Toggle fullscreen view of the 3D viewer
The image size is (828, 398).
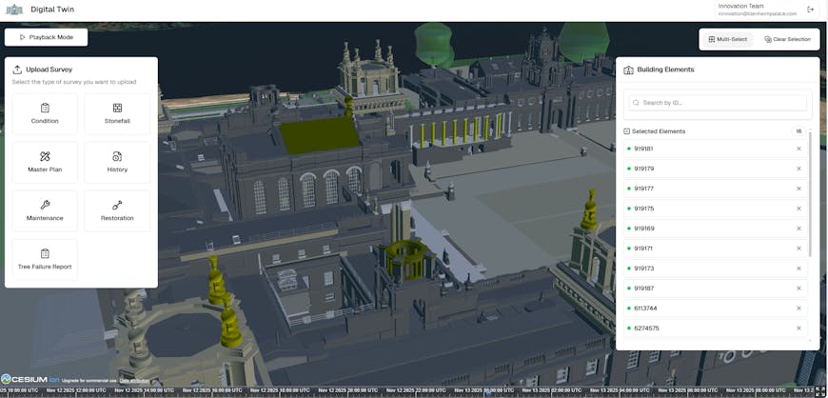820,392
